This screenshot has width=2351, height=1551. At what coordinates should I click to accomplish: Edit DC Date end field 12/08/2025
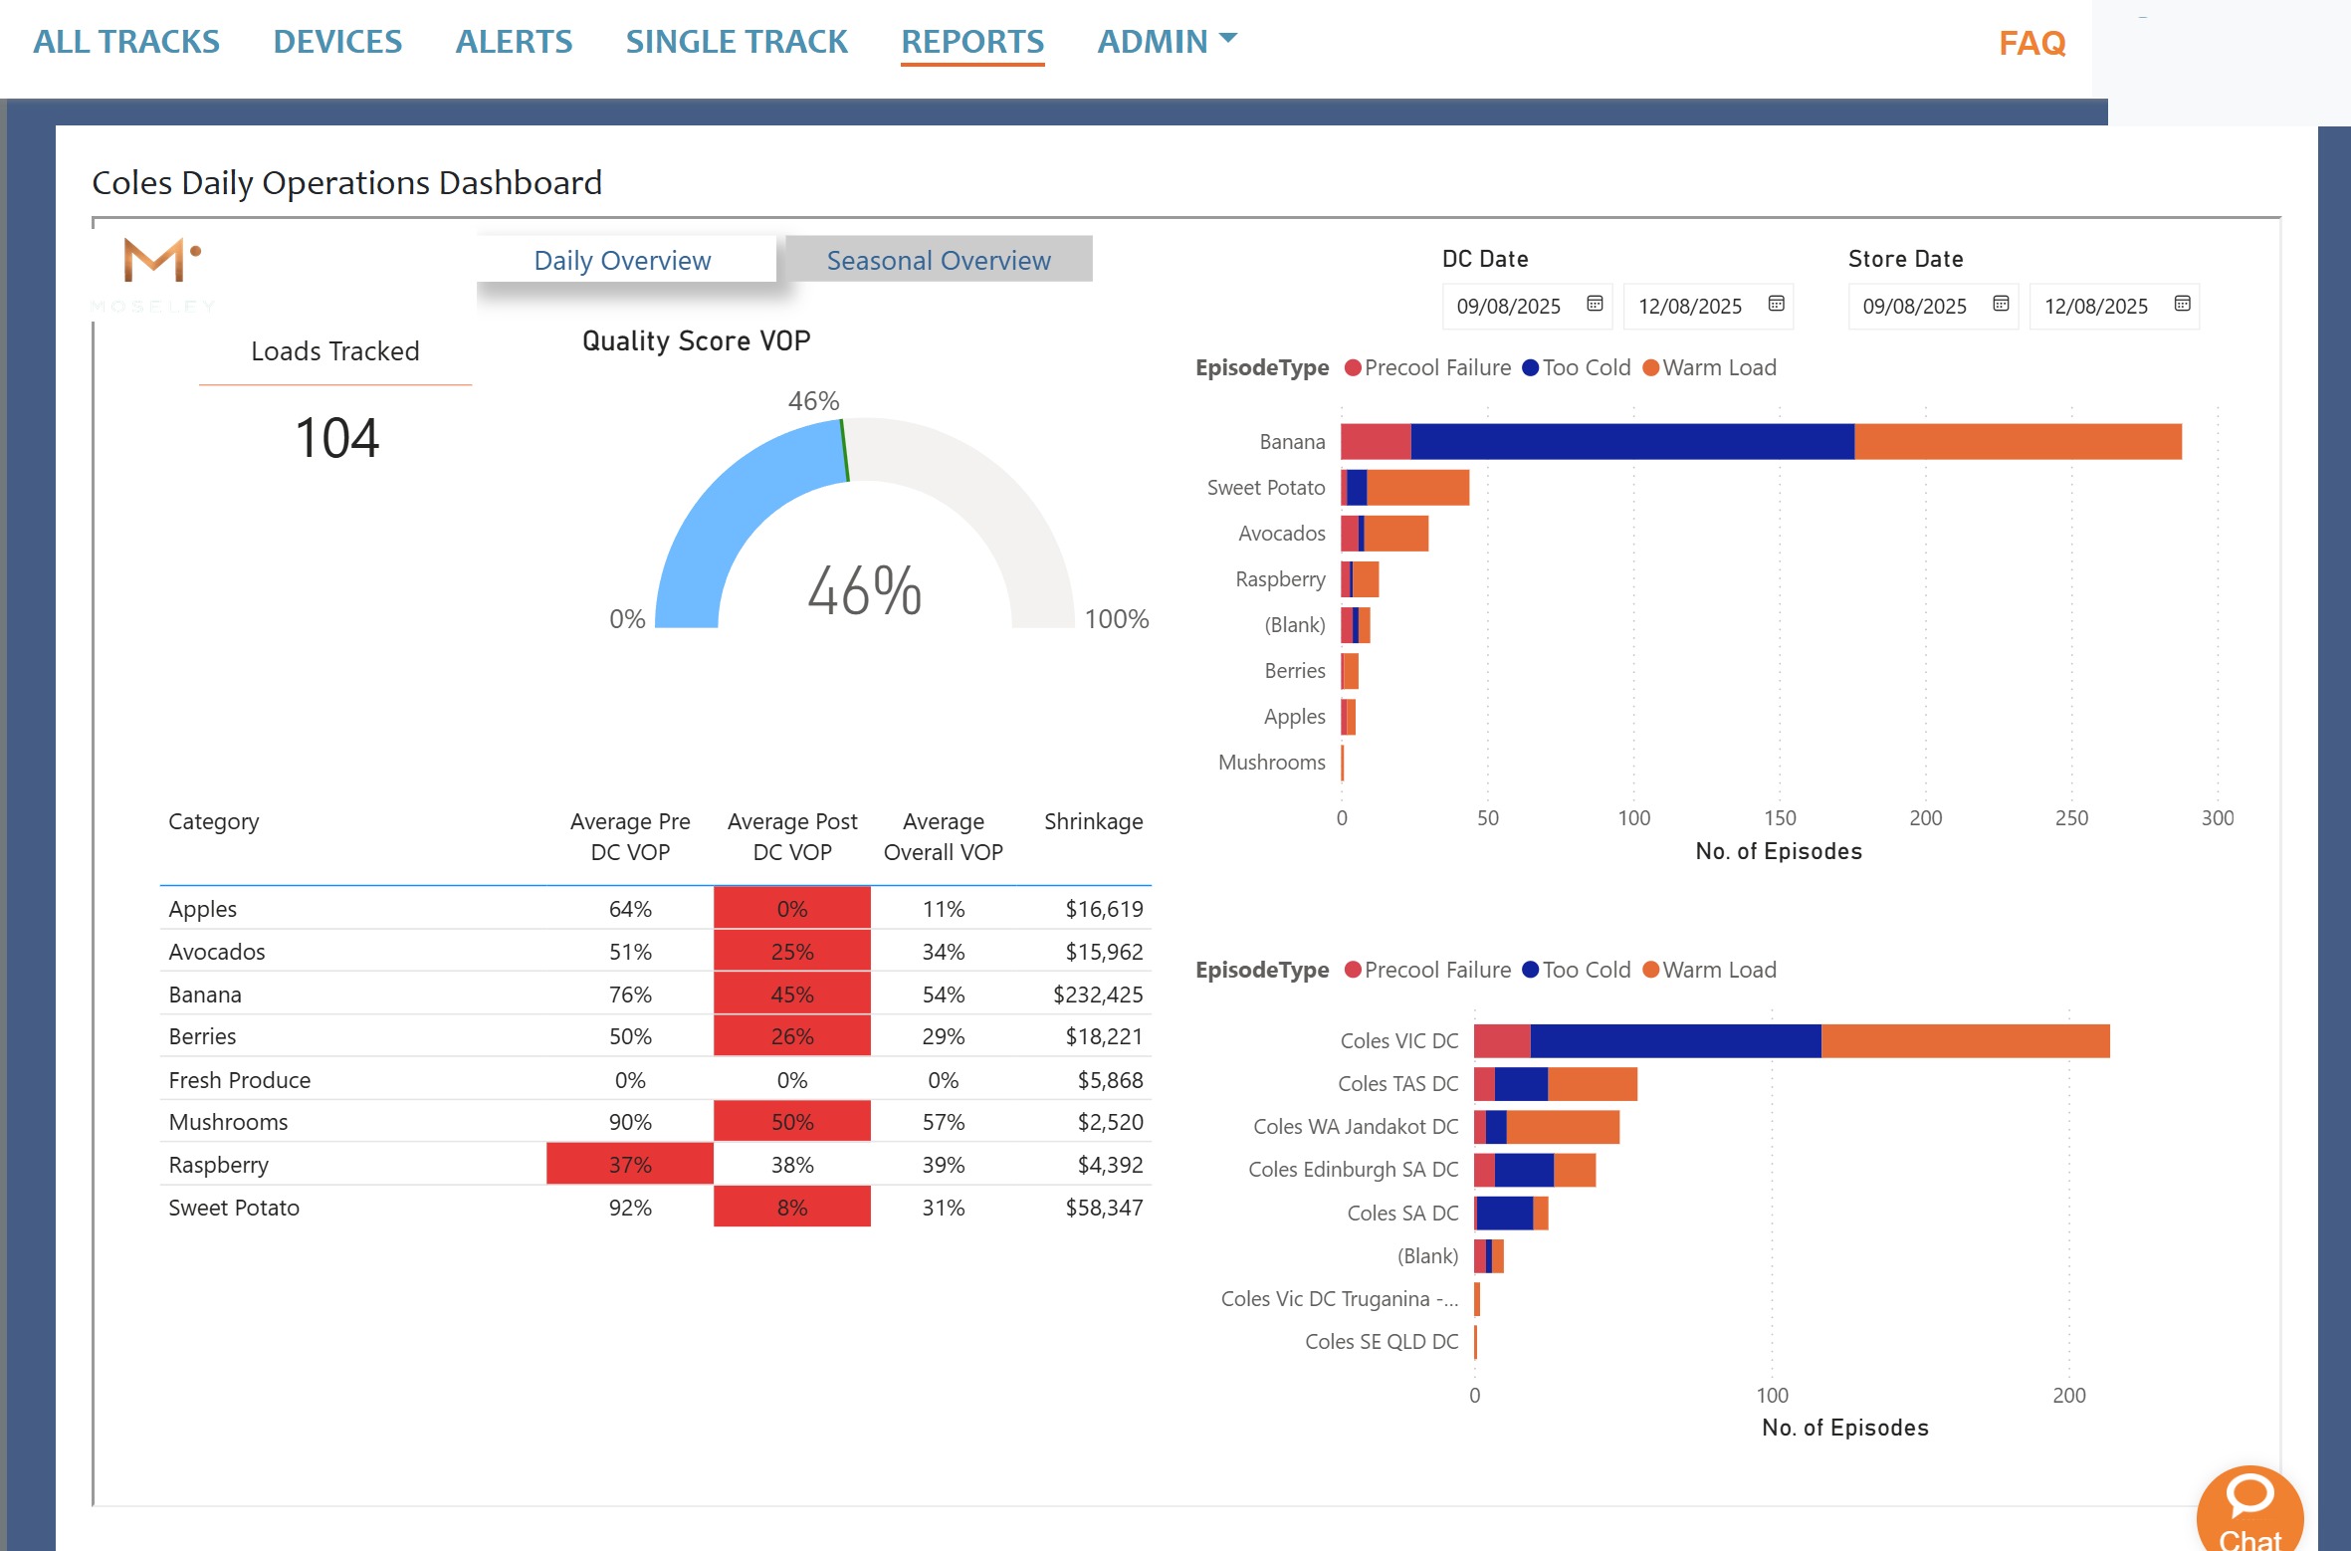pyautogui.click(x=1690, y=306)
